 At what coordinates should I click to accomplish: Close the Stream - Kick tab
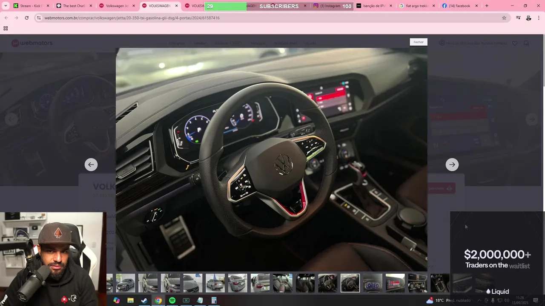tap(48, 6)
